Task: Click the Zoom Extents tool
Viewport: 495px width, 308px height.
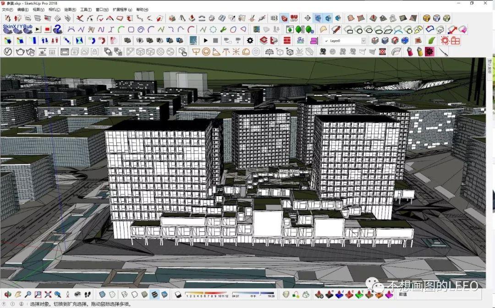Action: tap(48, 294)
